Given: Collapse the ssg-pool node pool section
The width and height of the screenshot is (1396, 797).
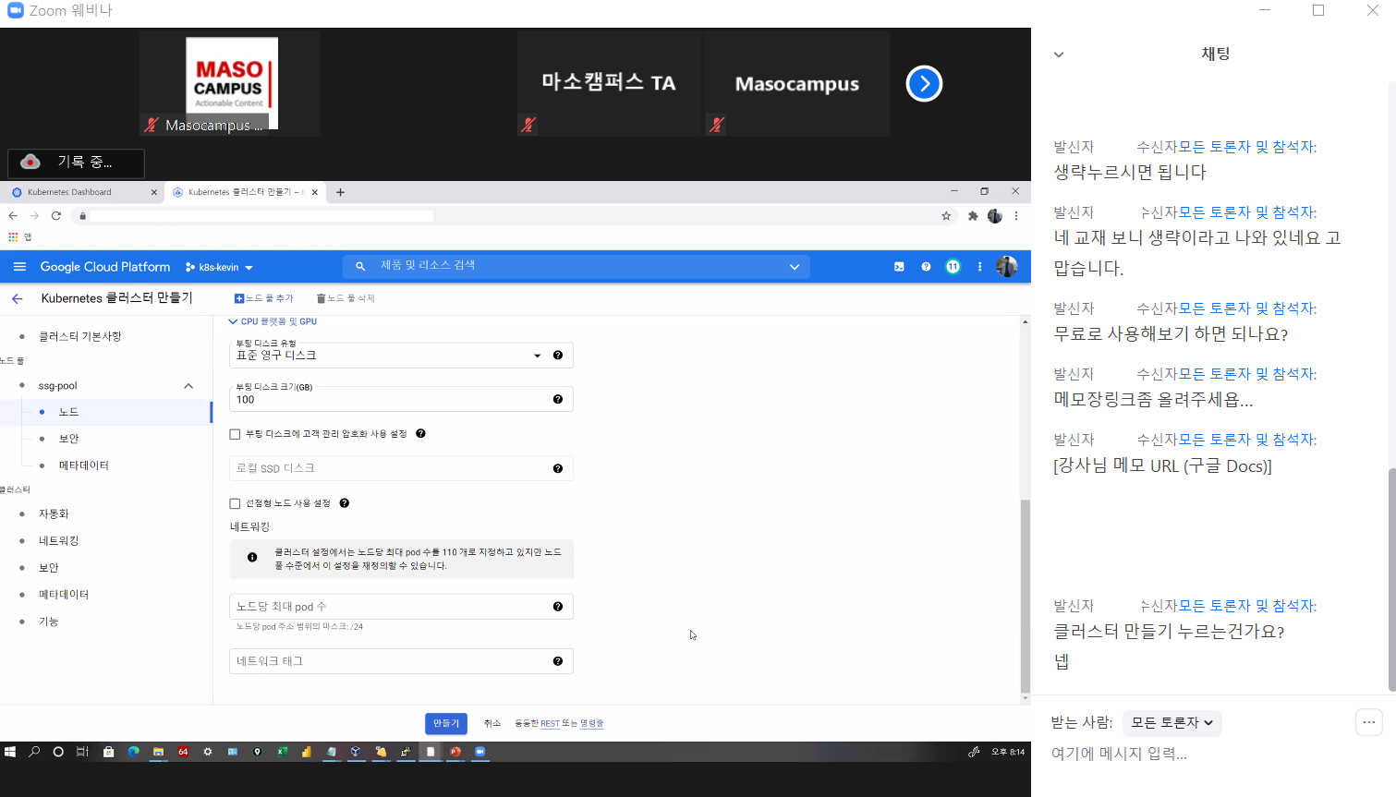Looking at the screenshot, I should (x=188, y=386).
